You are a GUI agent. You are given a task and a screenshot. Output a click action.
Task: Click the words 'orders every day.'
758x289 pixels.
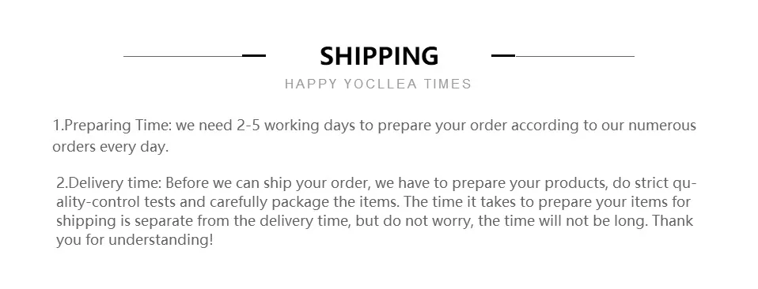click(x=110, y=147)
